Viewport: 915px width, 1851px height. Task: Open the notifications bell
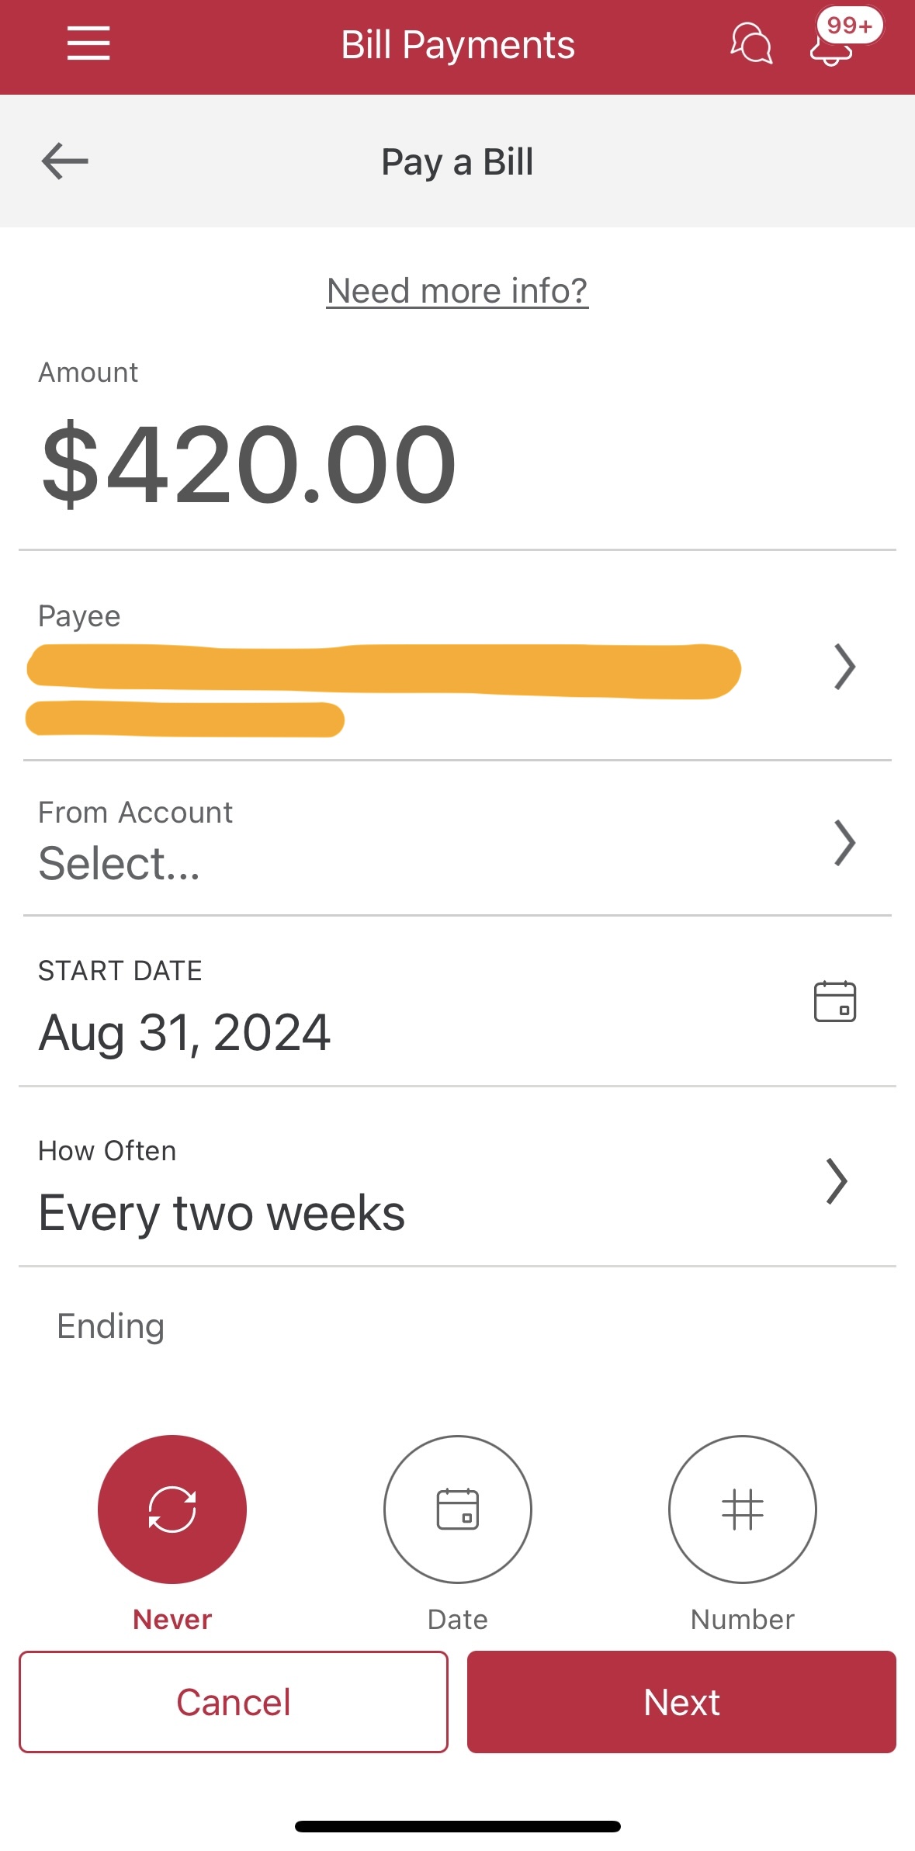point(831,47)
